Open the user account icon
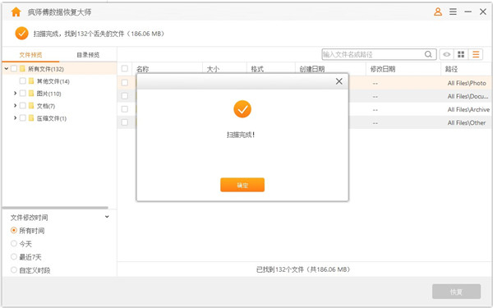The width and height of the screenshot is (493, 308). click(x=438, y=12)
